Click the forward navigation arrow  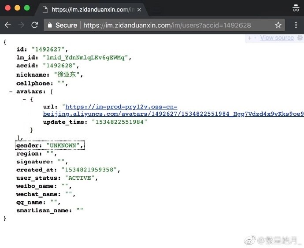click(21, 25)
